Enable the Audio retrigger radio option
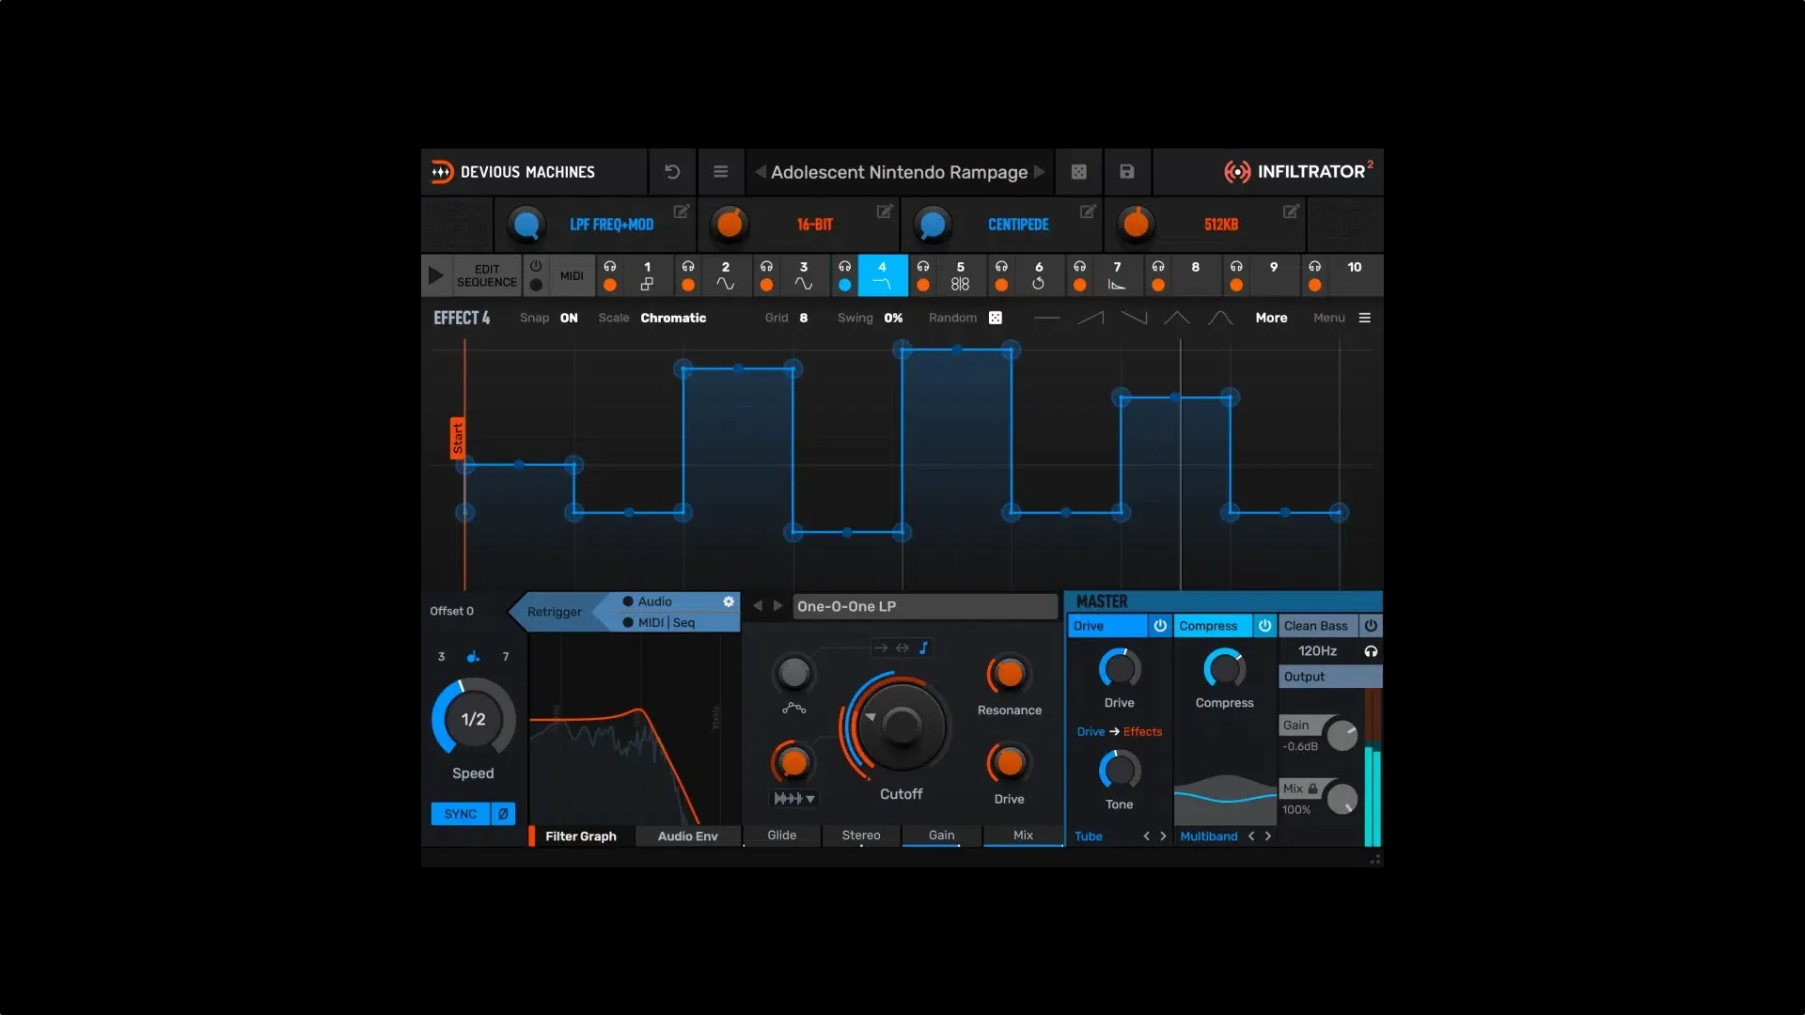The width and height of the screenshot is (1805, 1015). pyautogui.click(x=628, y=601)
